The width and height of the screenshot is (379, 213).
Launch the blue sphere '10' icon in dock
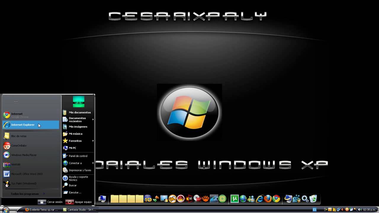click(148, 199)
